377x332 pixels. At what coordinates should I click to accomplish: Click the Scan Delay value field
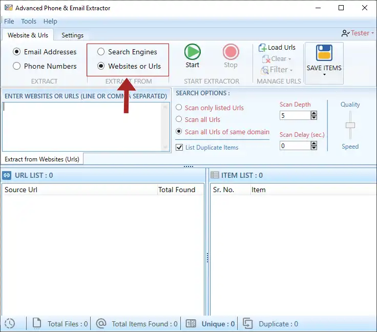(295, 146)
